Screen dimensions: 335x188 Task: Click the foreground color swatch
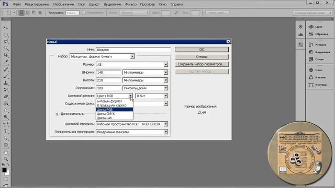pyautogui.click(x=4, y=170)
